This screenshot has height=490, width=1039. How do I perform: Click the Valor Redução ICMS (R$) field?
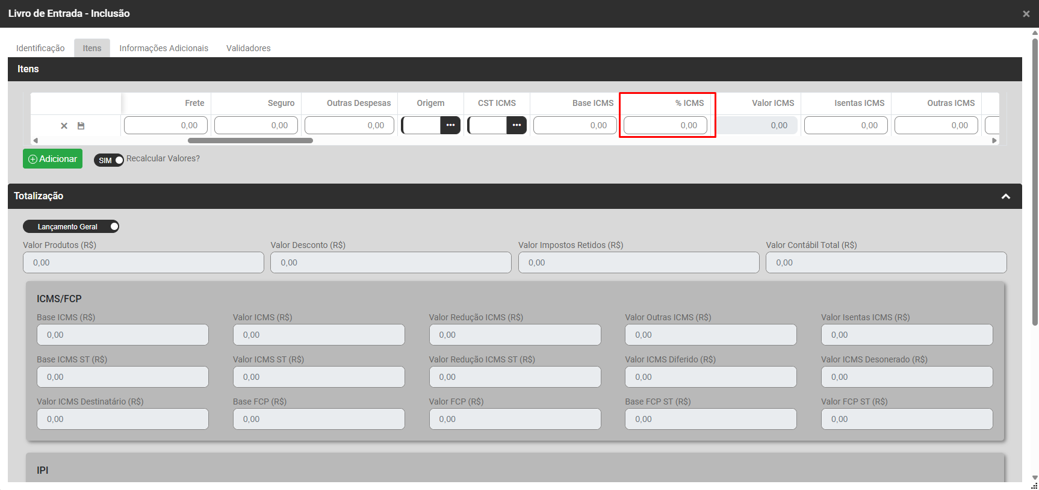tap(515, 335)
